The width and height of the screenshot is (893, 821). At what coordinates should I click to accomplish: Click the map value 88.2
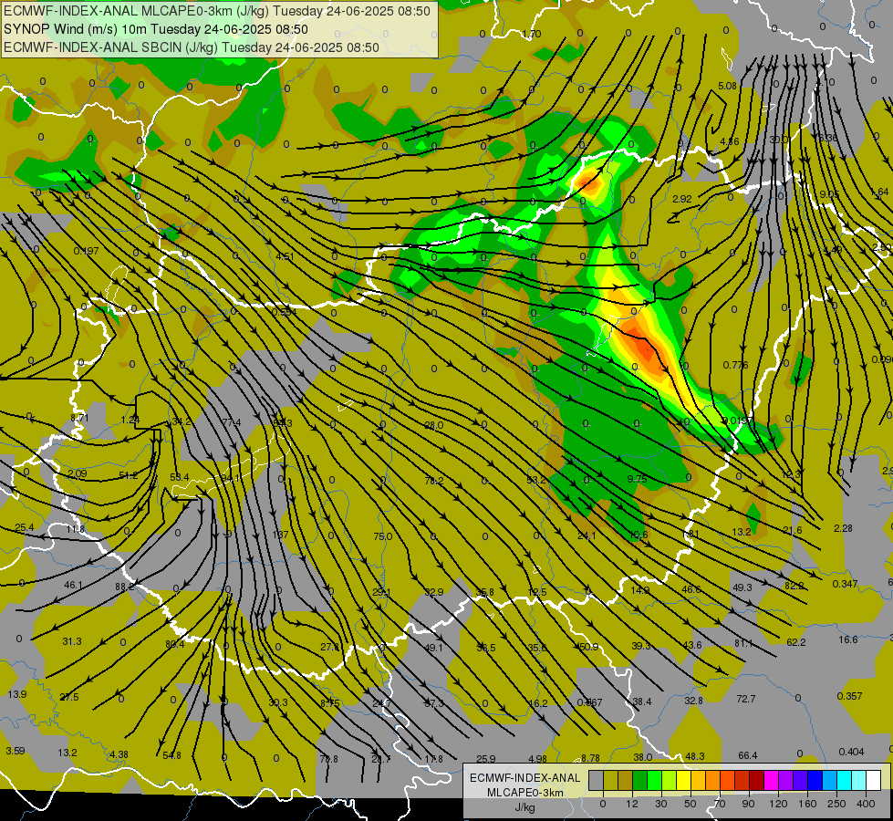[125, 587]
